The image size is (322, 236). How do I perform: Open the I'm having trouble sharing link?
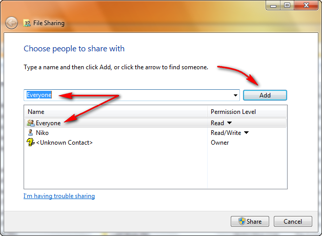(x=59, y=196)
